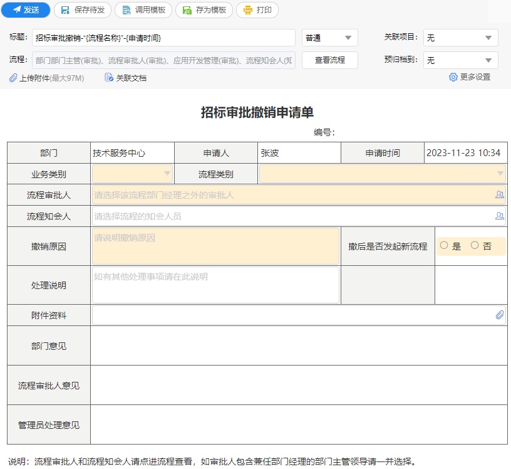Screen dimensions: 511x469
Task: Click the 编号 label
Action: click(324, 132)
